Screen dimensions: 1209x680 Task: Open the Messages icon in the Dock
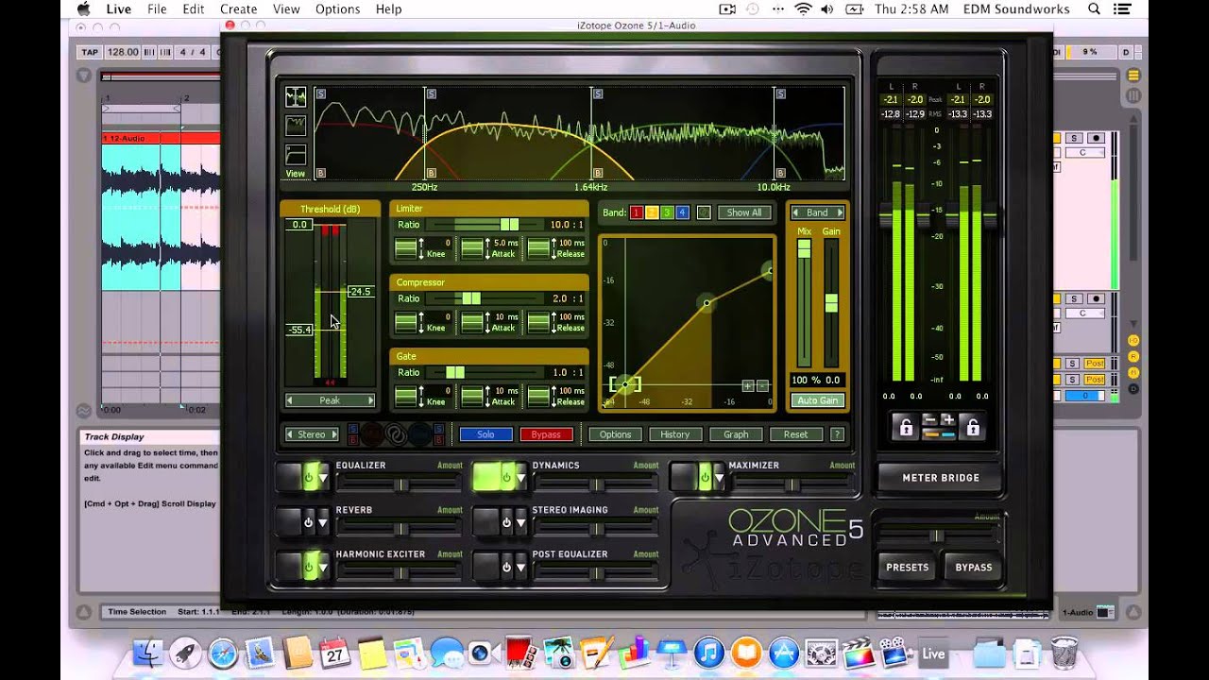point(446,653)
